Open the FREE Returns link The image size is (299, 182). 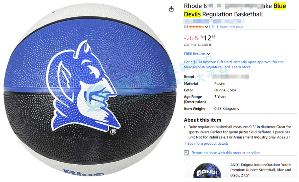tap(194, 54)
